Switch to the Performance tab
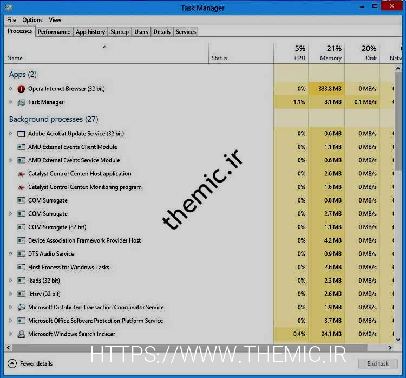The image size is (406, 378). tap(54, 32)
